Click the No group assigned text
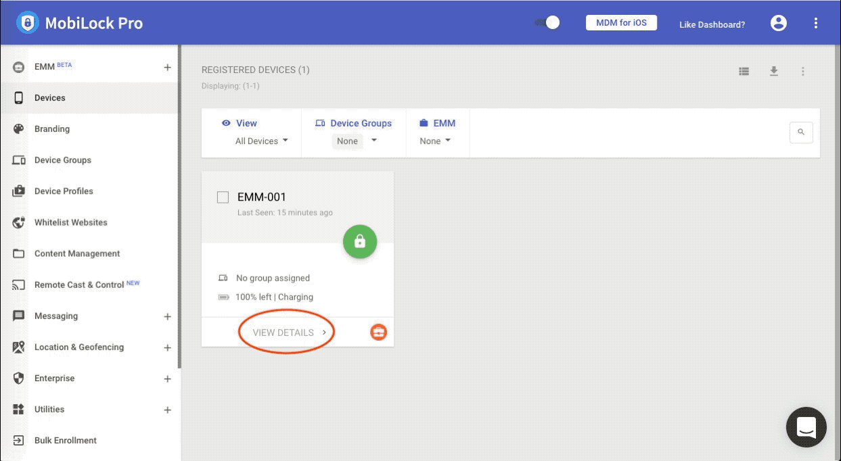The height and width of the screenshot is (461, 841). tap(273, 278)
